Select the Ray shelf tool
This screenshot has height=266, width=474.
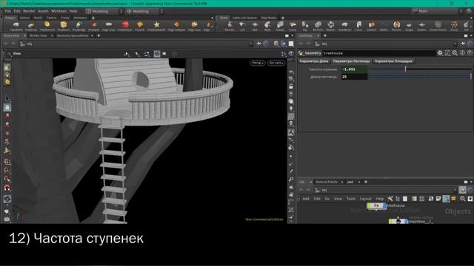(x=305, y=26)
